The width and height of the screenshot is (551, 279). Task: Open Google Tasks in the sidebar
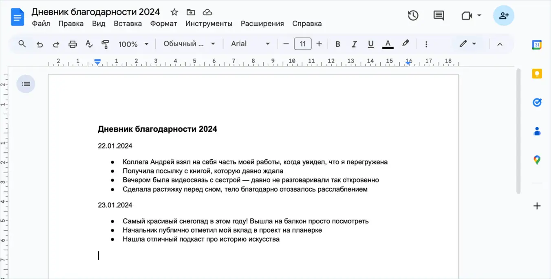(x=537, y=102)
